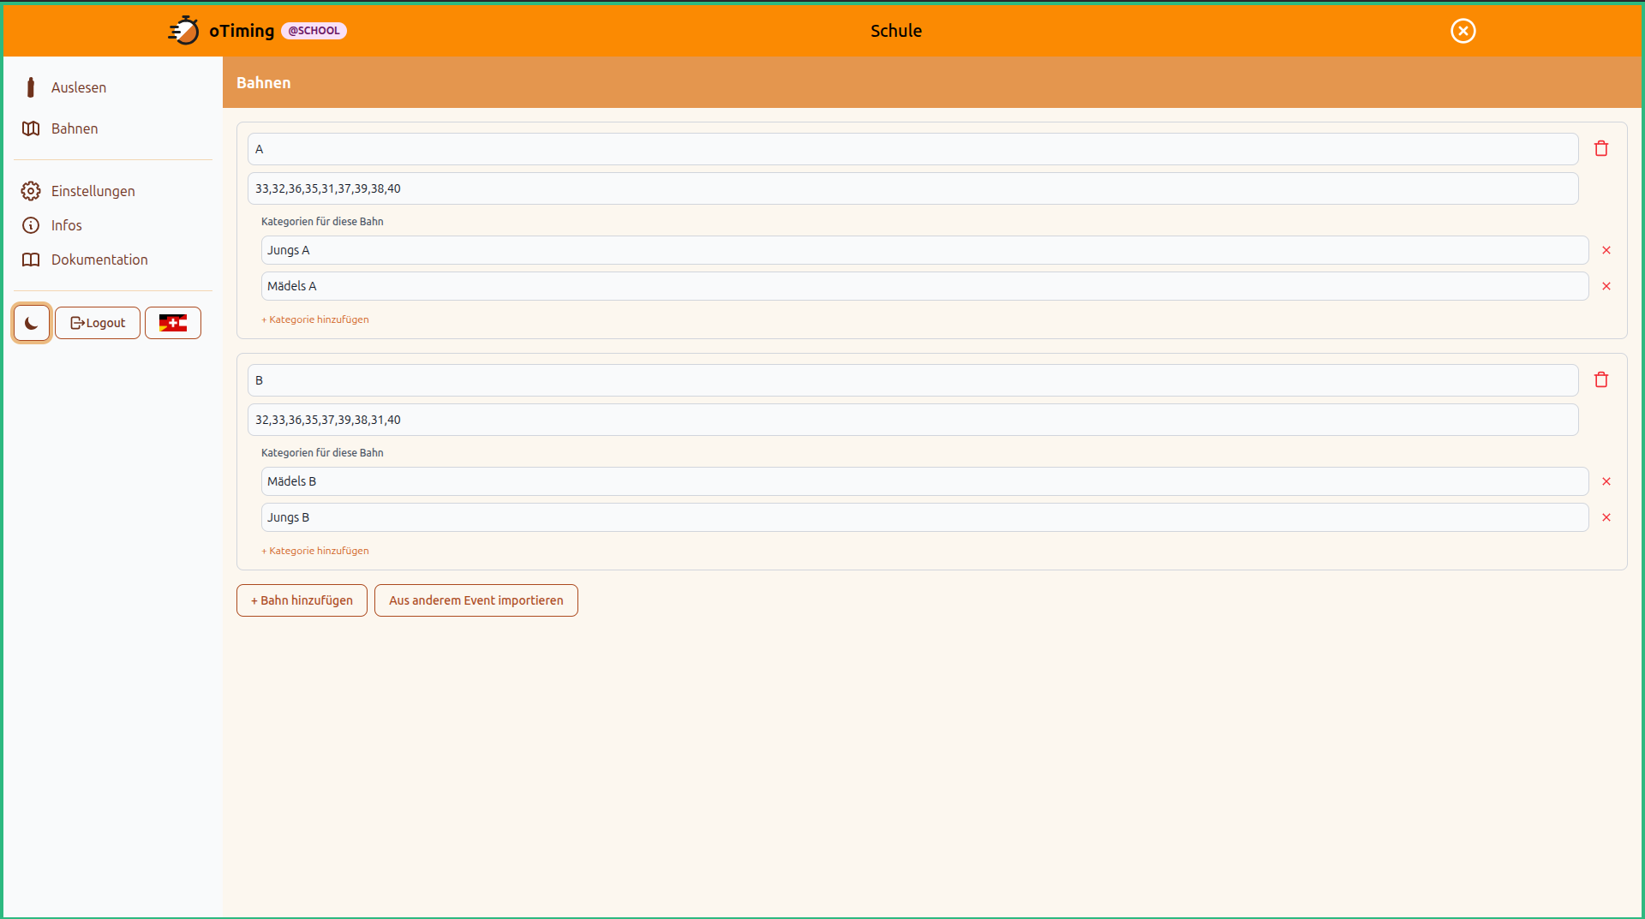Click the Logout button
Image resolution: width=1645 pixels, height=919 pixels.
point(98,323)
